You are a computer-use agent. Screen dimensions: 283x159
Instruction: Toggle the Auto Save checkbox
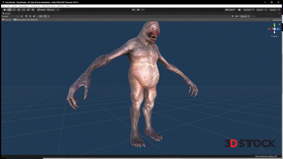point(271,20)
